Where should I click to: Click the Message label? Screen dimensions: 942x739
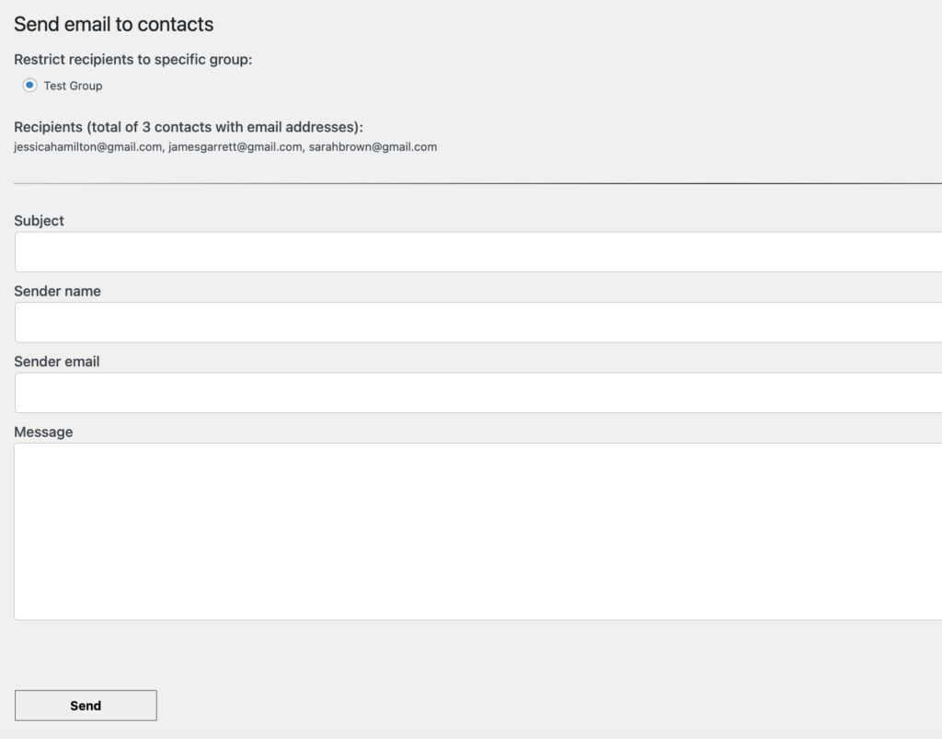click(x=43, y=432)
